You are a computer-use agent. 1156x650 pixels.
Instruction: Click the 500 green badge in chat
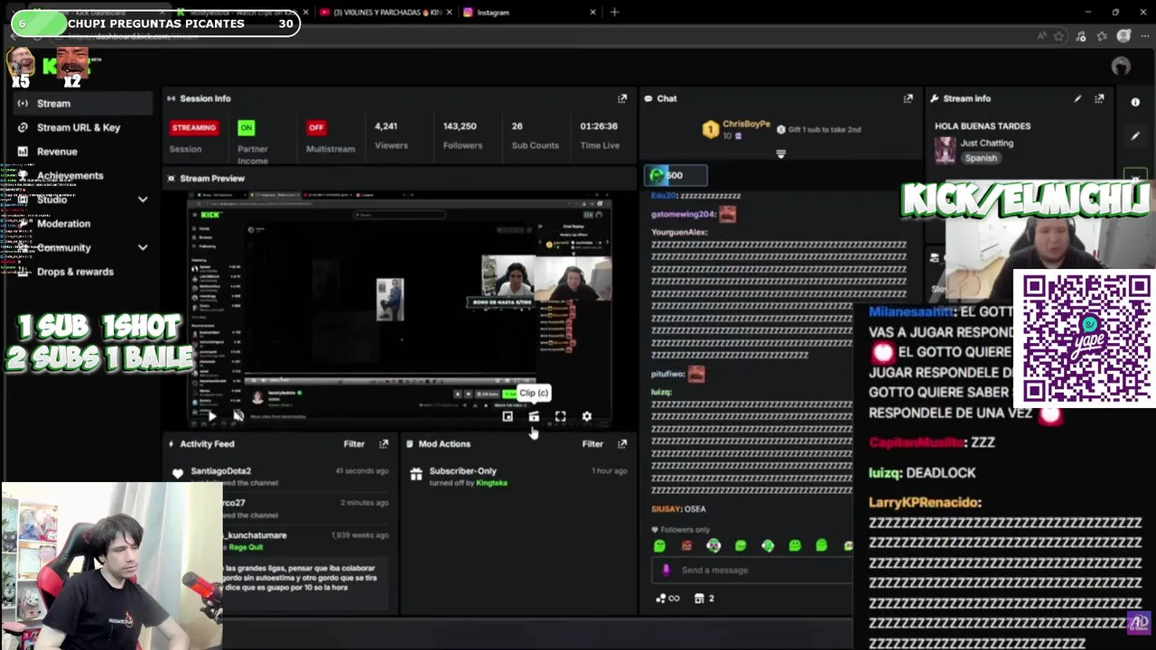tap(675, 175)
